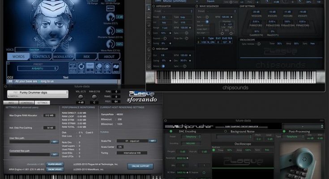329x179 pixels.
Task: Click the Loop Line icon button
Action: [82, 68]
